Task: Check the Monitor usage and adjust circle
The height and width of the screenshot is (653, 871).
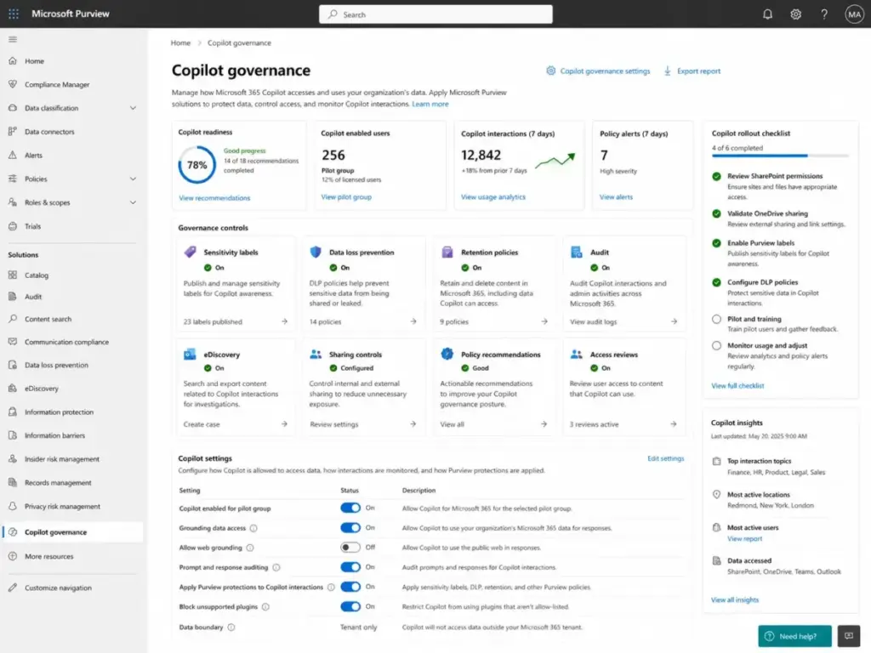Action: pyautogui.click(x=716, y=345)
